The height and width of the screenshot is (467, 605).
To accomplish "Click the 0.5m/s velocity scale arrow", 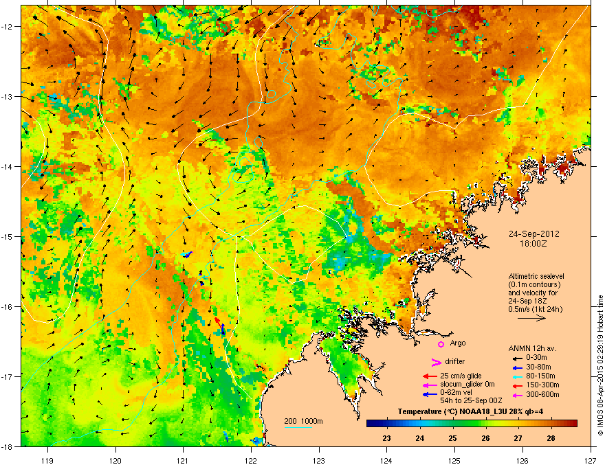I will pyautogui.click(x=531, y=318).
